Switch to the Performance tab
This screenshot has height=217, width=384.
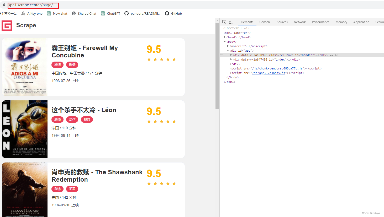320,22
